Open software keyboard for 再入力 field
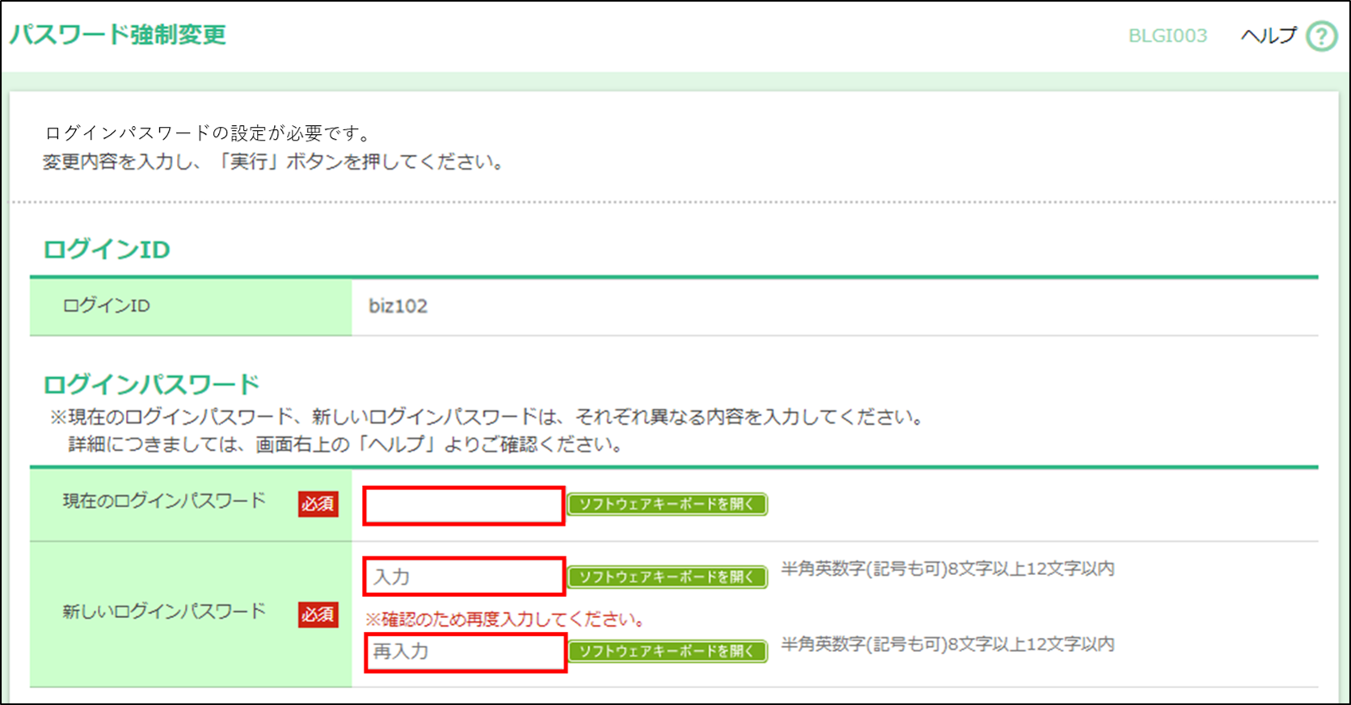The width and height of the screenshot is (1351, 705). pyautogui.click(x=667, y=651)
